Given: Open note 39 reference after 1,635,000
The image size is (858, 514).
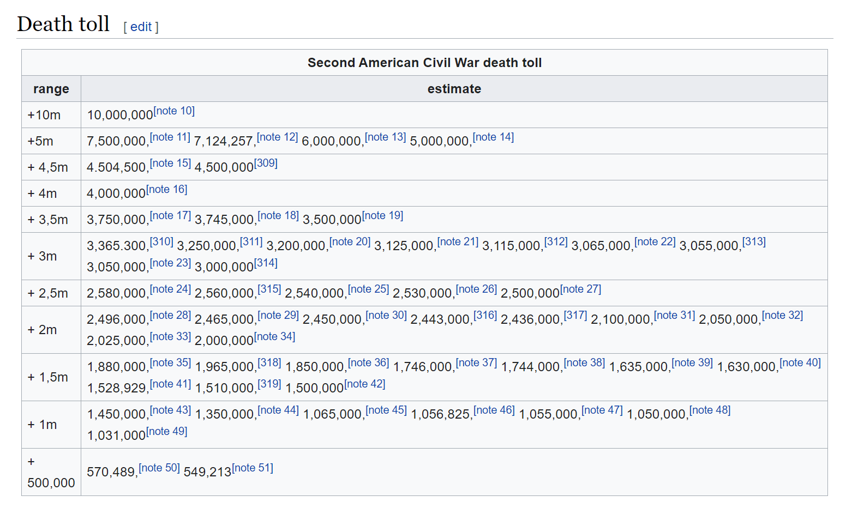Looking at the screenshot, I should click(x=692, y=362).
